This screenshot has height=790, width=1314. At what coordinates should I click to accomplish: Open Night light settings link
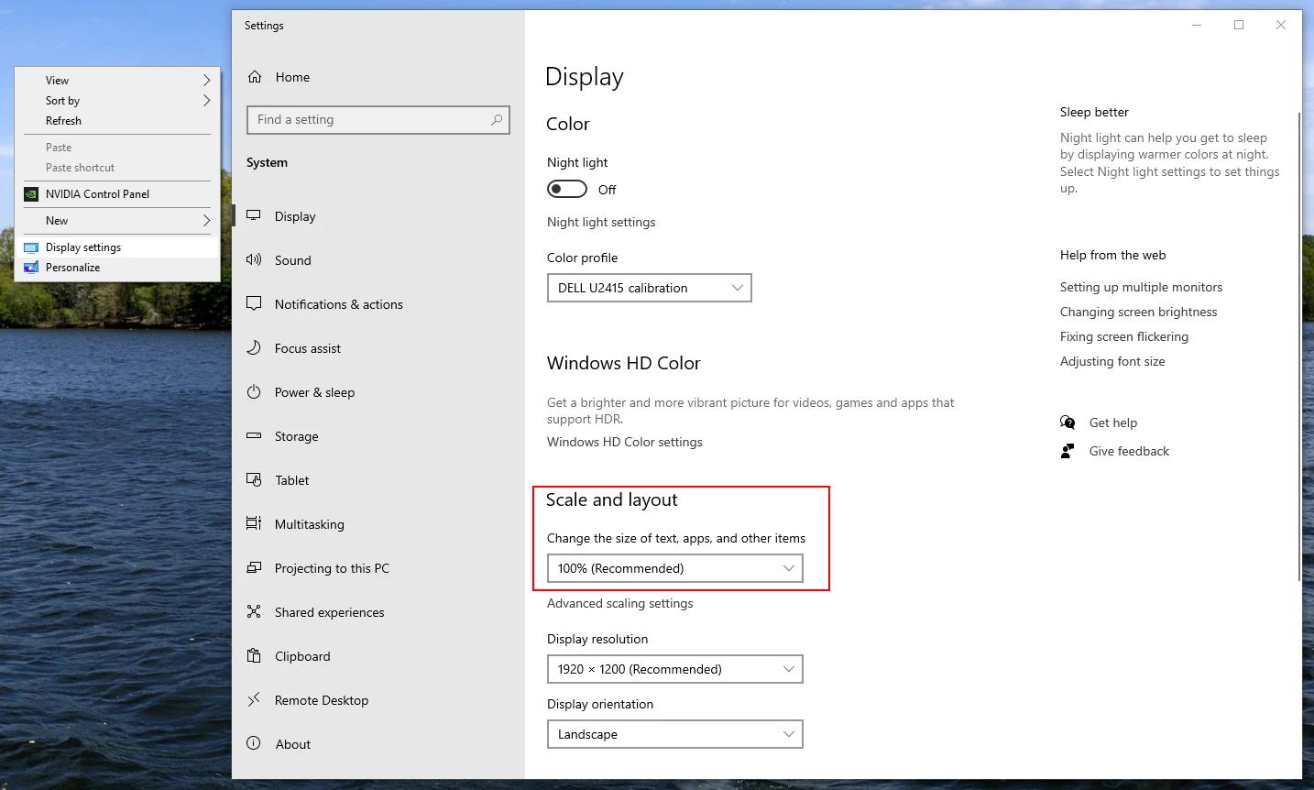pyautogui.click(x=601, y=222)
